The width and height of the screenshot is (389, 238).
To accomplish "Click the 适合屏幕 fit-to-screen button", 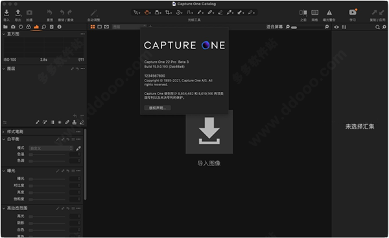I will (274, 27).
